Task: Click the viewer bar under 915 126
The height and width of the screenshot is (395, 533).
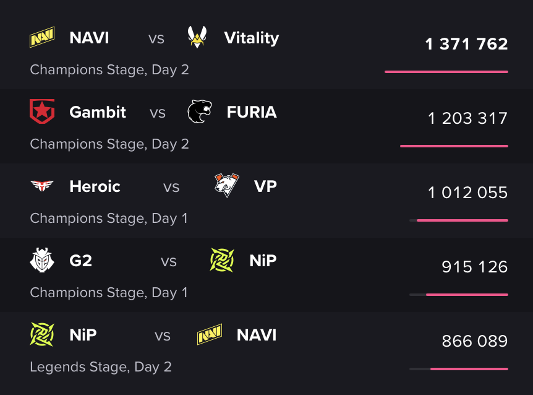Action: click(x=459, y=295)
